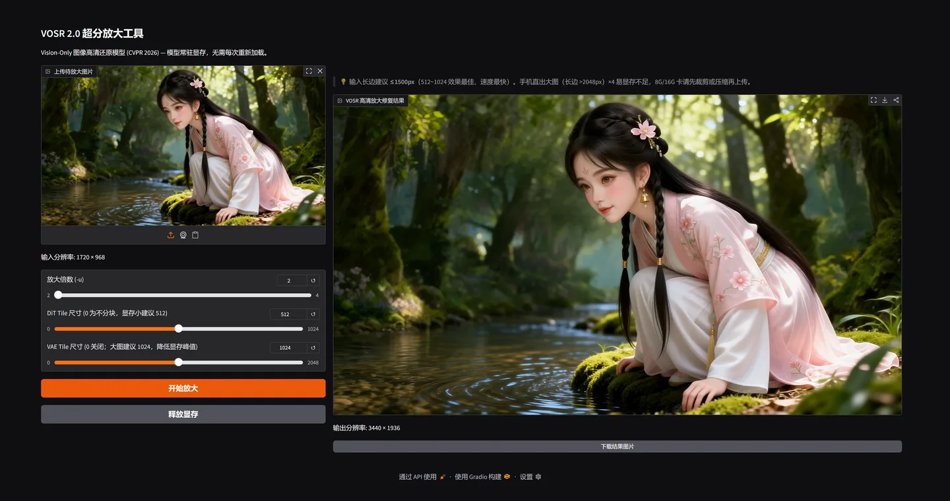950x501 pixels.
Task: Click the VOSR 2.0 超分放大工具 heading
Action: tap(92, 34)
